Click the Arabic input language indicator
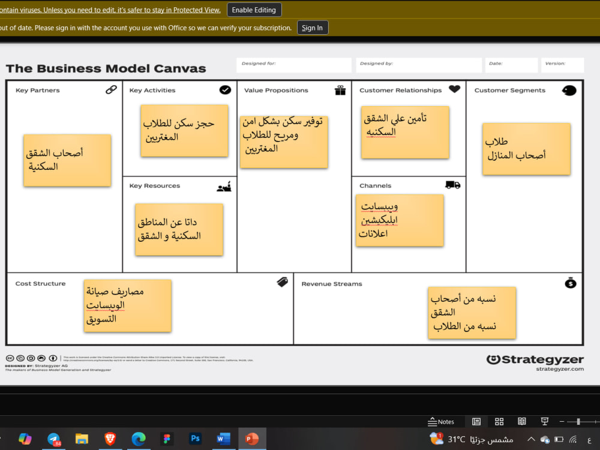Screen dimensions: 600x450 click(x=589, y=439)
